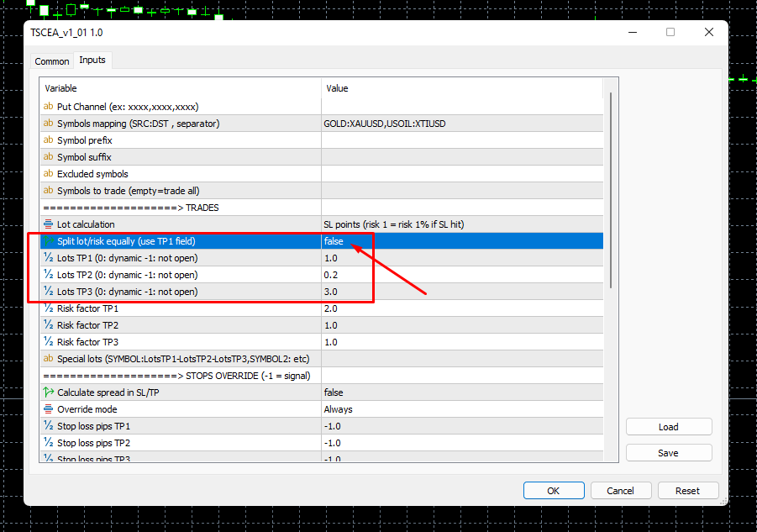
Task: Click string icon beside Put Channel
Action: click(x=48, y=106)
